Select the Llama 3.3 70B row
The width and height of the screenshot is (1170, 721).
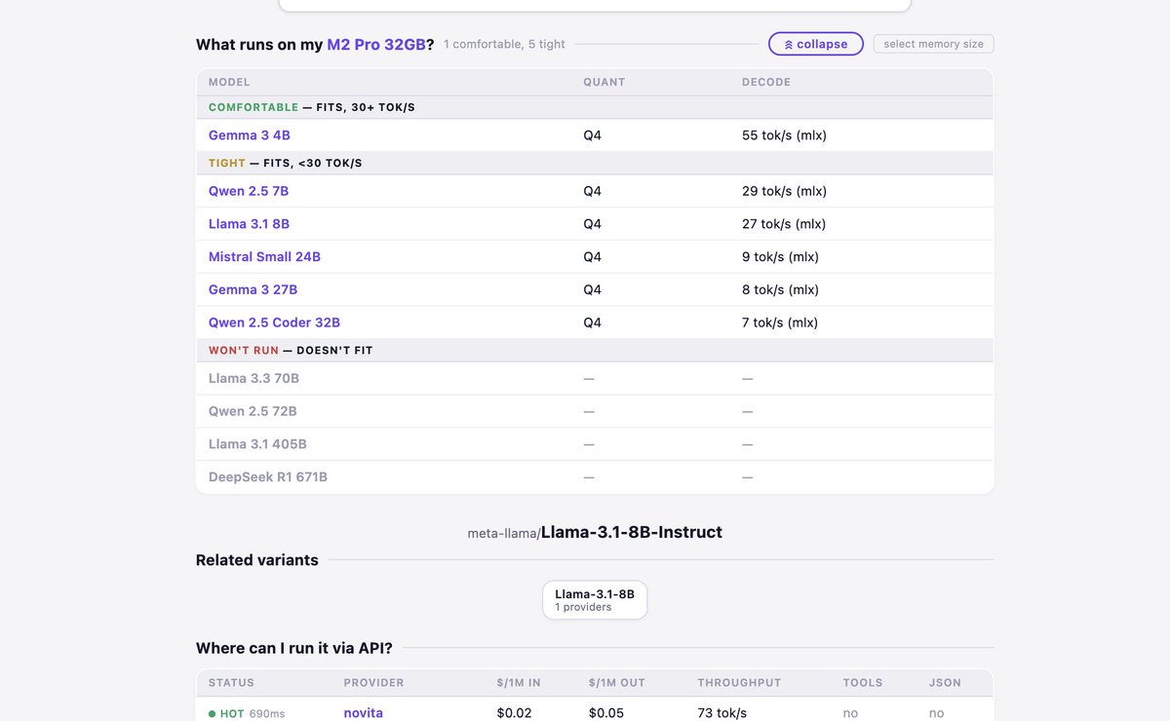pyautogui.click(x=595, y=378)
